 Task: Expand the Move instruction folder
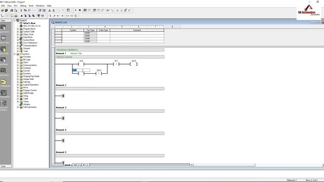[x=18, y=87]
